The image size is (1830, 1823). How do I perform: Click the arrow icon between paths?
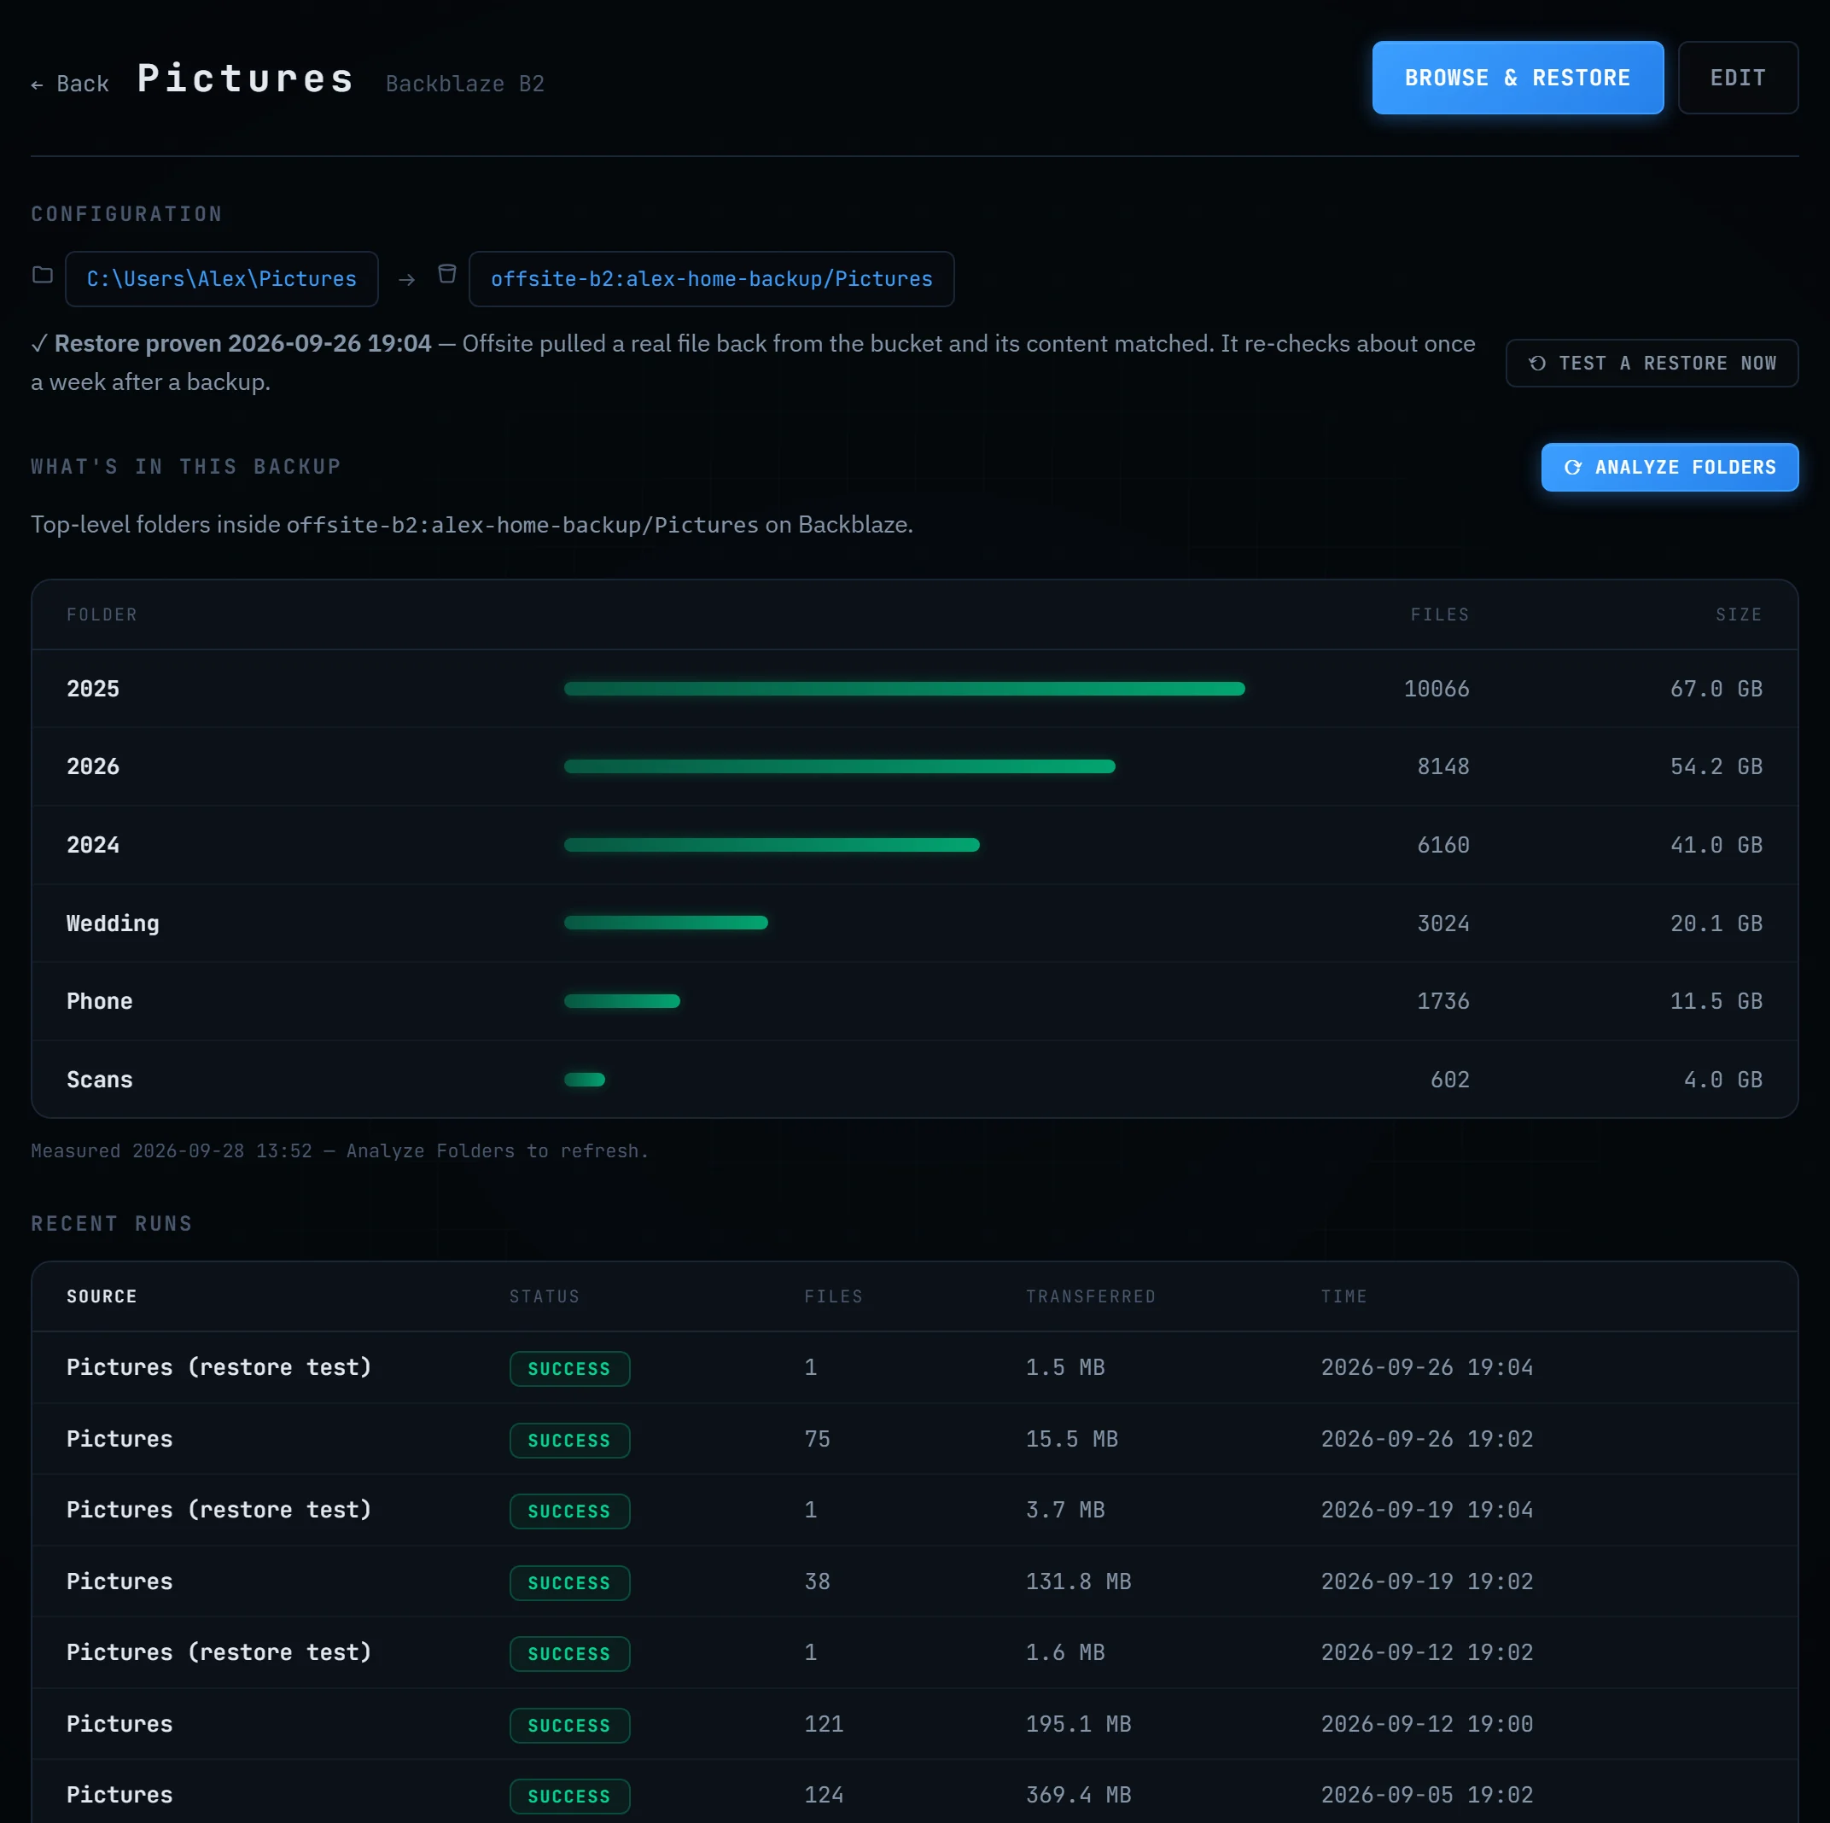point(406,279)
